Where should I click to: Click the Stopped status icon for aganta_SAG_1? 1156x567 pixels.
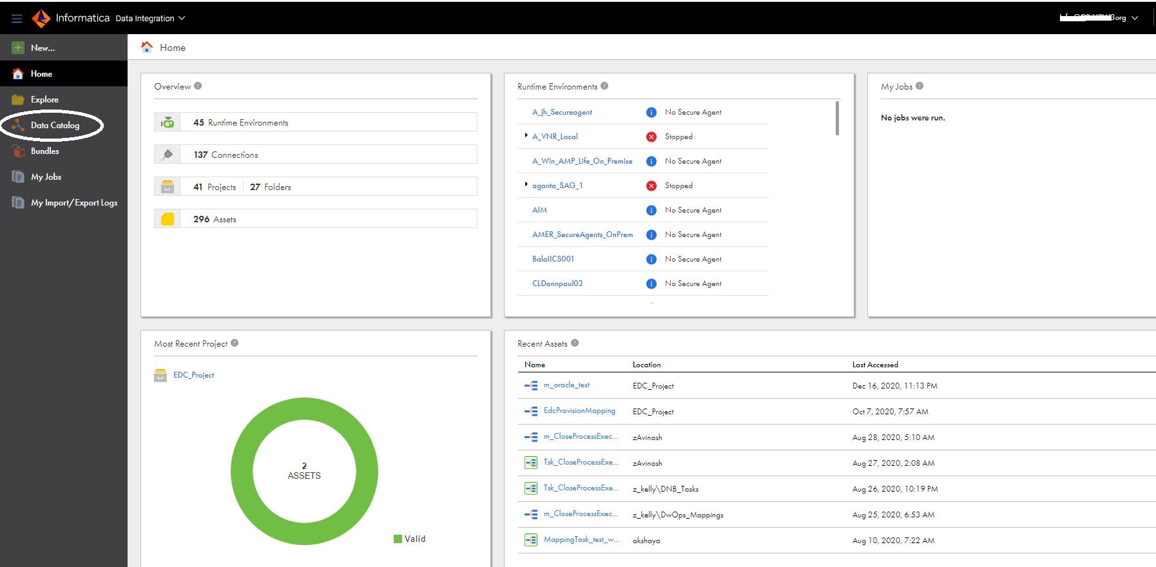[x=651, y=186]
